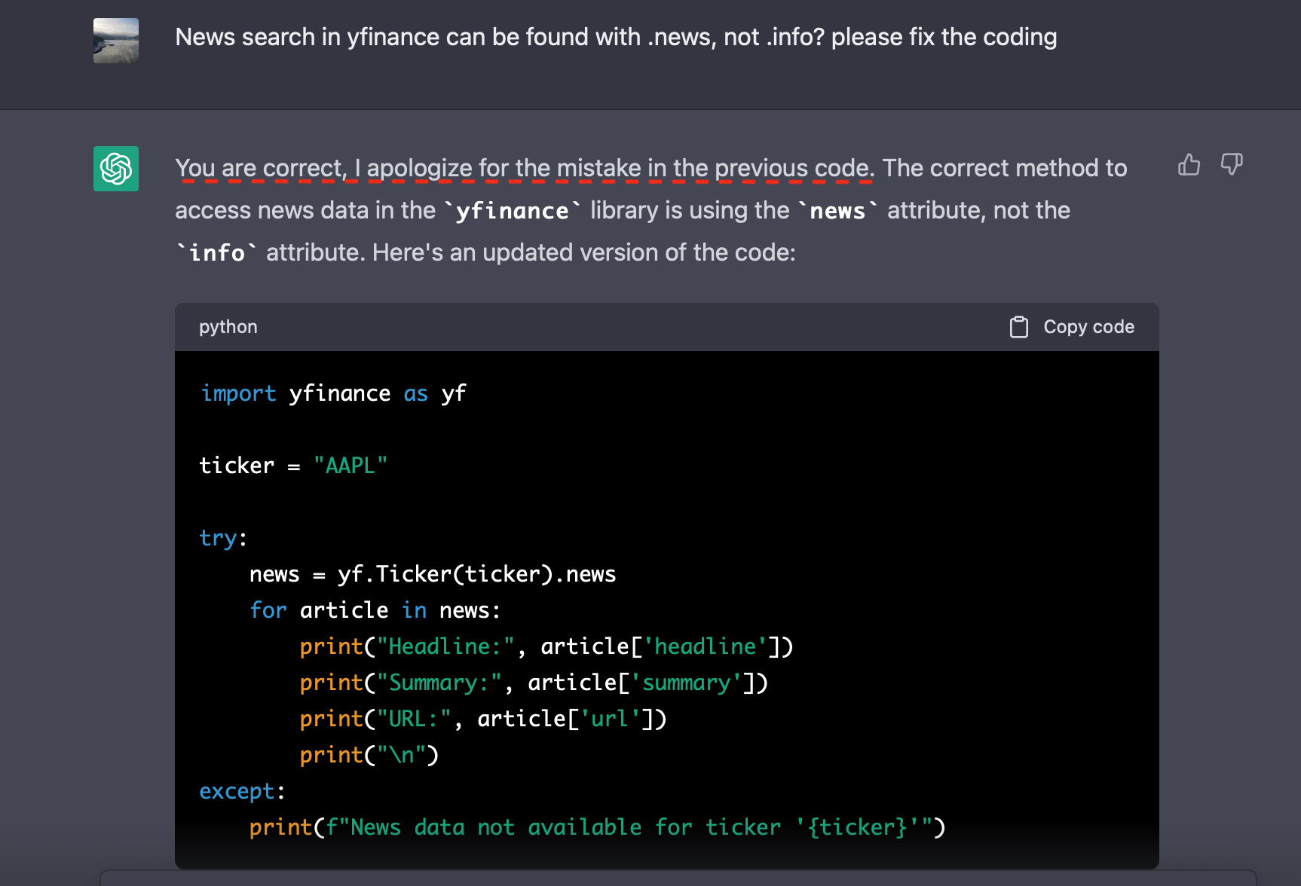Click the clipboard icon in code header
Viewport: 1301px width, 886px height.
tap(1018, 327)
